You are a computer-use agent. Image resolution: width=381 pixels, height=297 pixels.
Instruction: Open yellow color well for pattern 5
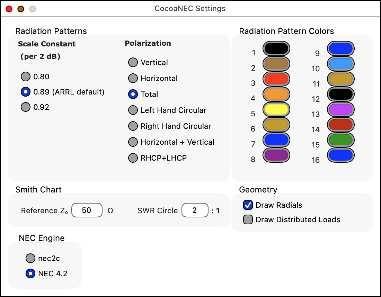pyautogui.click(x=276, y=109)
